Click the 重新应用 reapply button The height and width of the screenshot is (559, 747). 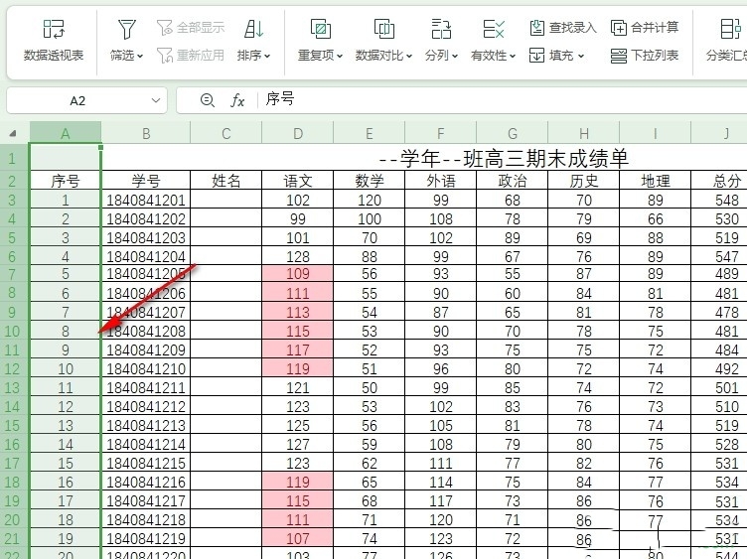coord(191,56)
